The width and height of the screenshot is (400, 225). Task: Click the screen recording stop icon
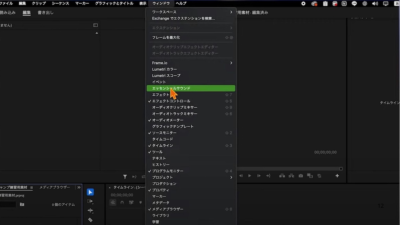(303, 4)
